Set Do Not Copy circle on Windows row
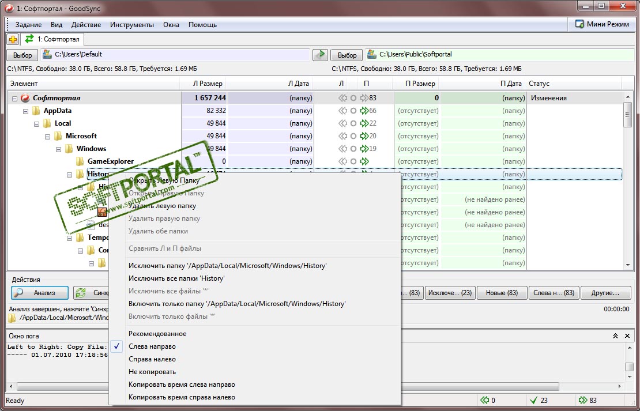 coord(353,149)
